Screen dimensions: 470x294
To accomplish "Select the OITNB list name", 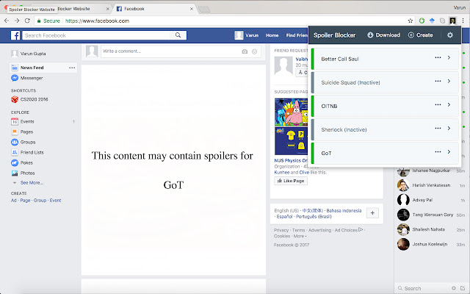I will pyautogui.click(x=329, y=106).
